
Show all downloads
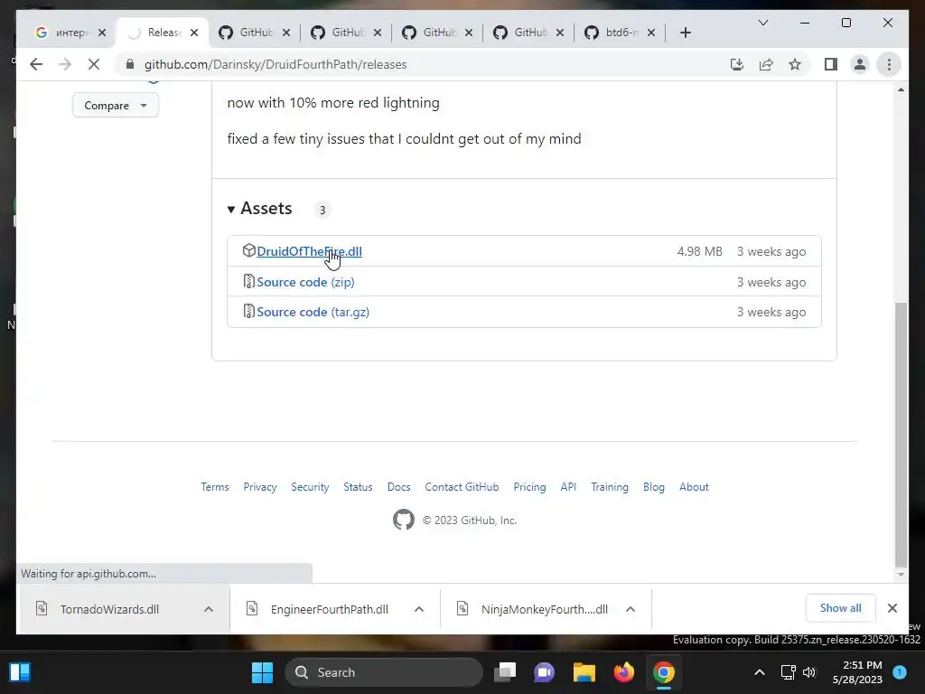(x=840, y=608)
